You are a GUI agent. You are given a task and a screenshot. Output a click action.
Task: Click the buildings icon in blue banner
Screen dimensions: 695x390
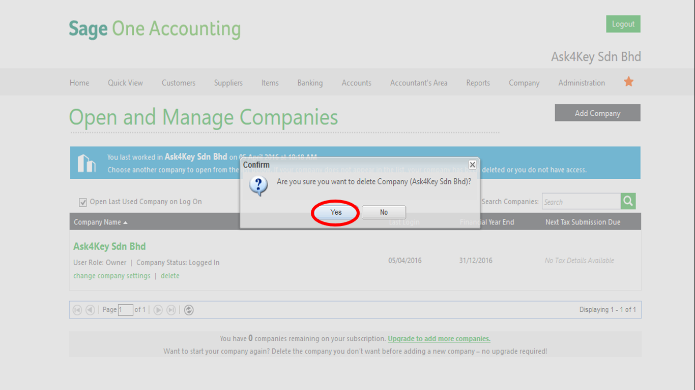pos(86,163)
